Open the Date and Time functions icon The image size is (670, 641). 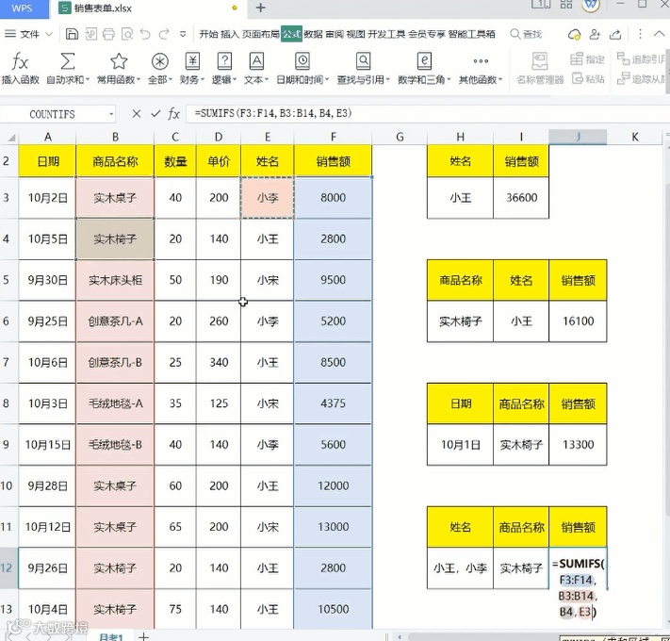[302, 62]
